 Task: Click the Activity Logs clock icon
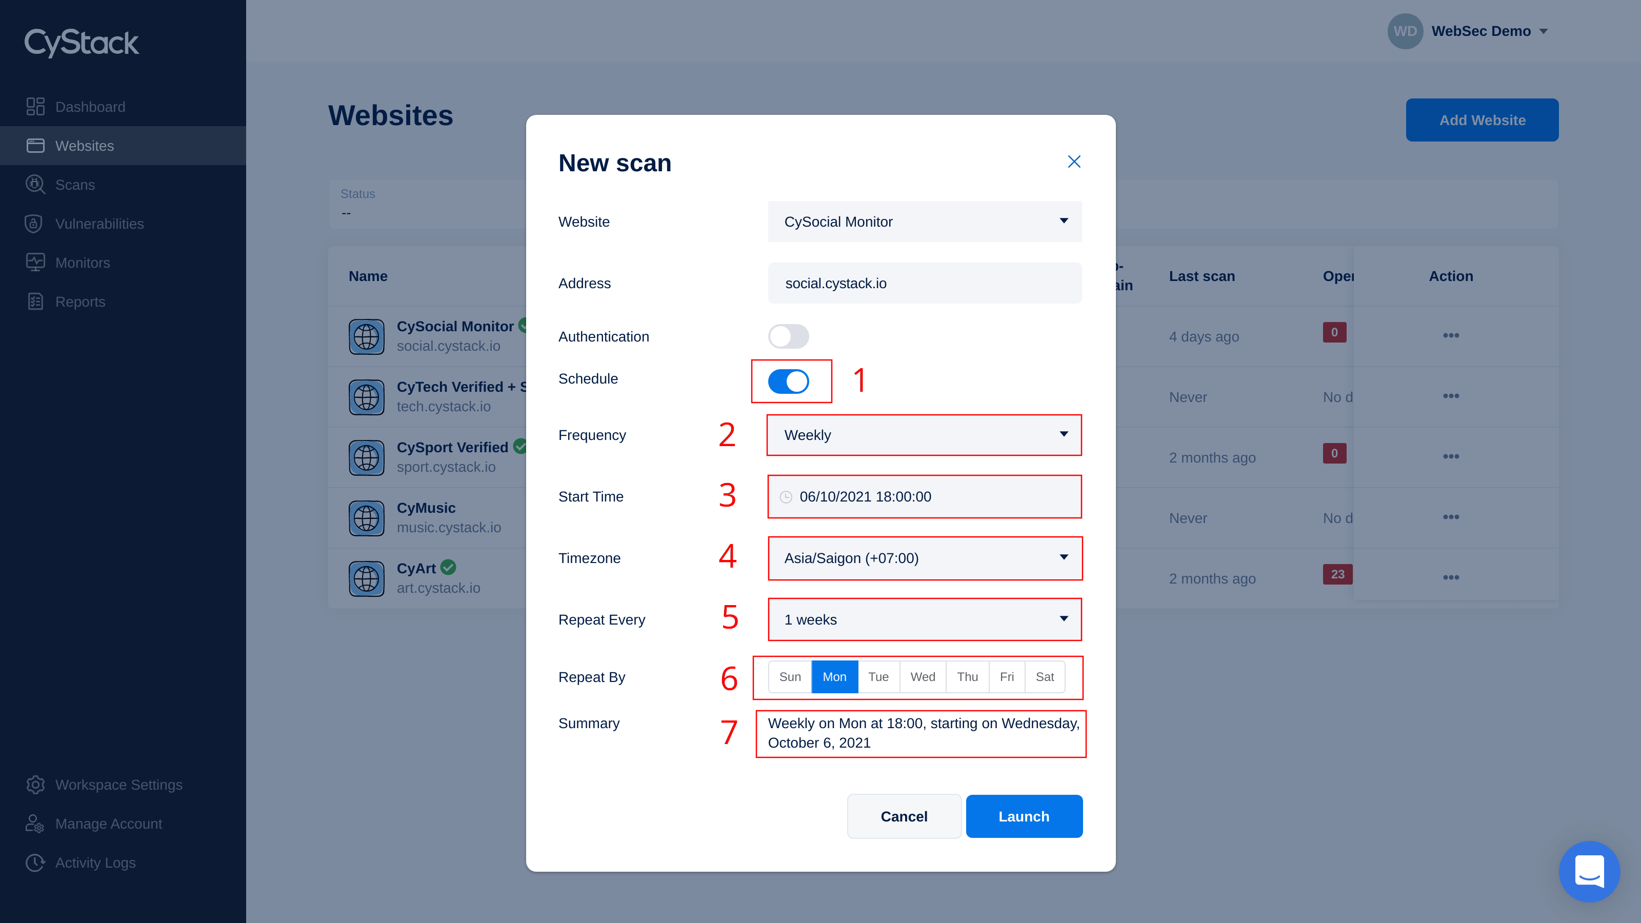(36, 862)
